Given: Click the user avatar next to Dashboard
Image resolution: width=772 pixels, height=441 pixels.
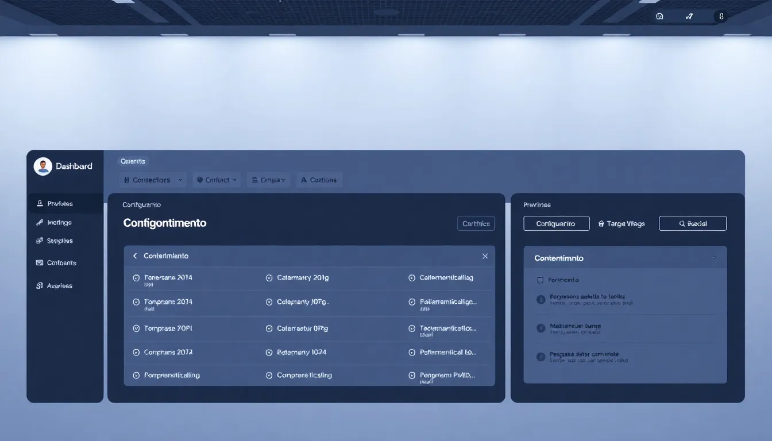Looking at the screenshot, I should point(42,166).
